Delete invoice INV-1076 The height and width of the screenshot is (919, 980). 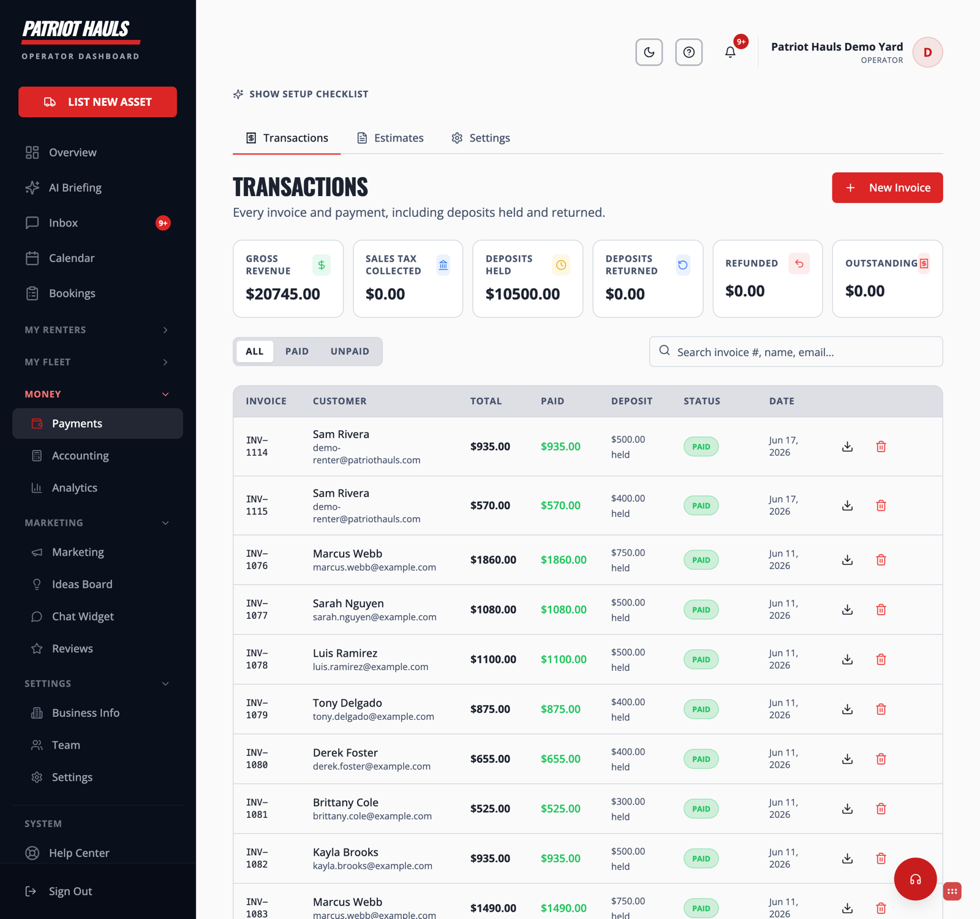click(x=881, y=560)
